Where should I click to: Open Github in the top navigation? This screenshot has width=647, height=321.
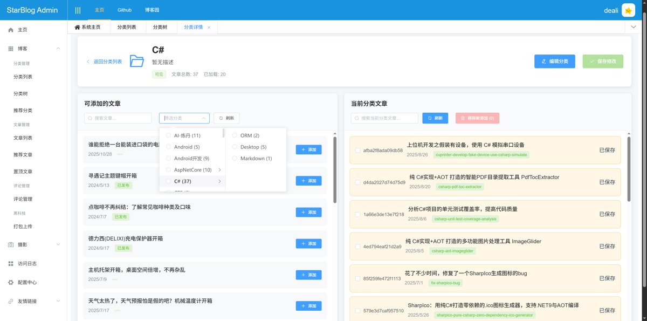pos(125,10)
